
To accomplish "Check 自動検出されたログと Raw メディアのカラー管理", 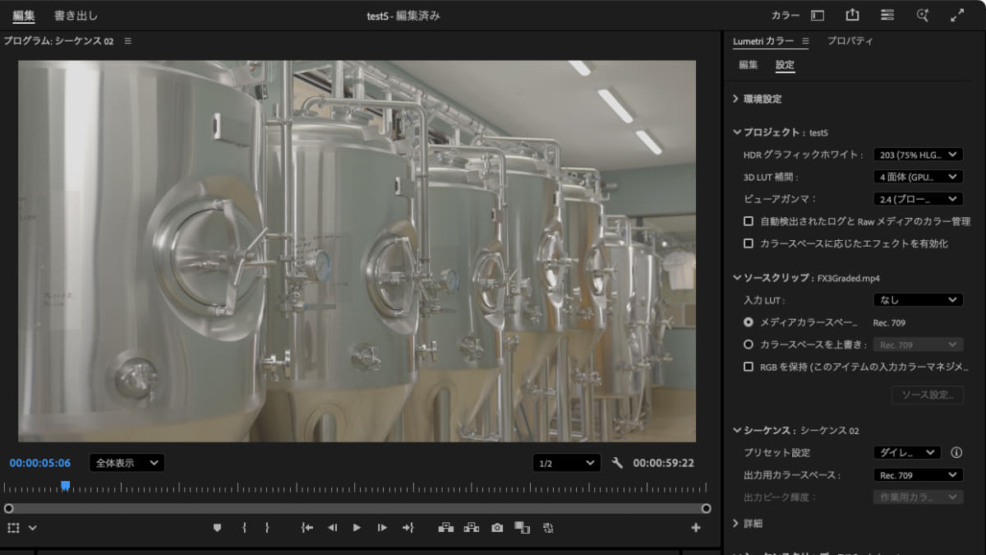I will click(x=749, y=220).
